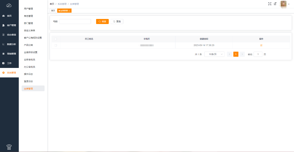Click the cloud logo in sidebar

pos(9,5)
